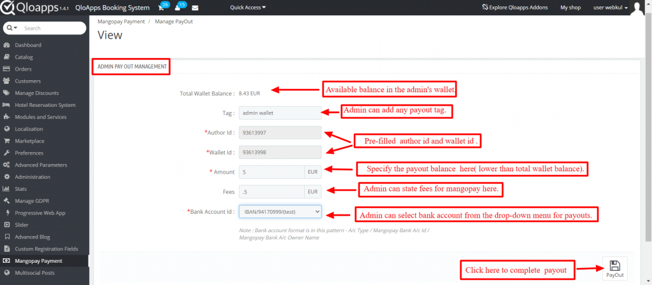The height and width of the screenshot is (285, 652).
Task: Click the Modules and Services puzzle icon
Action: tap(6, 117)
